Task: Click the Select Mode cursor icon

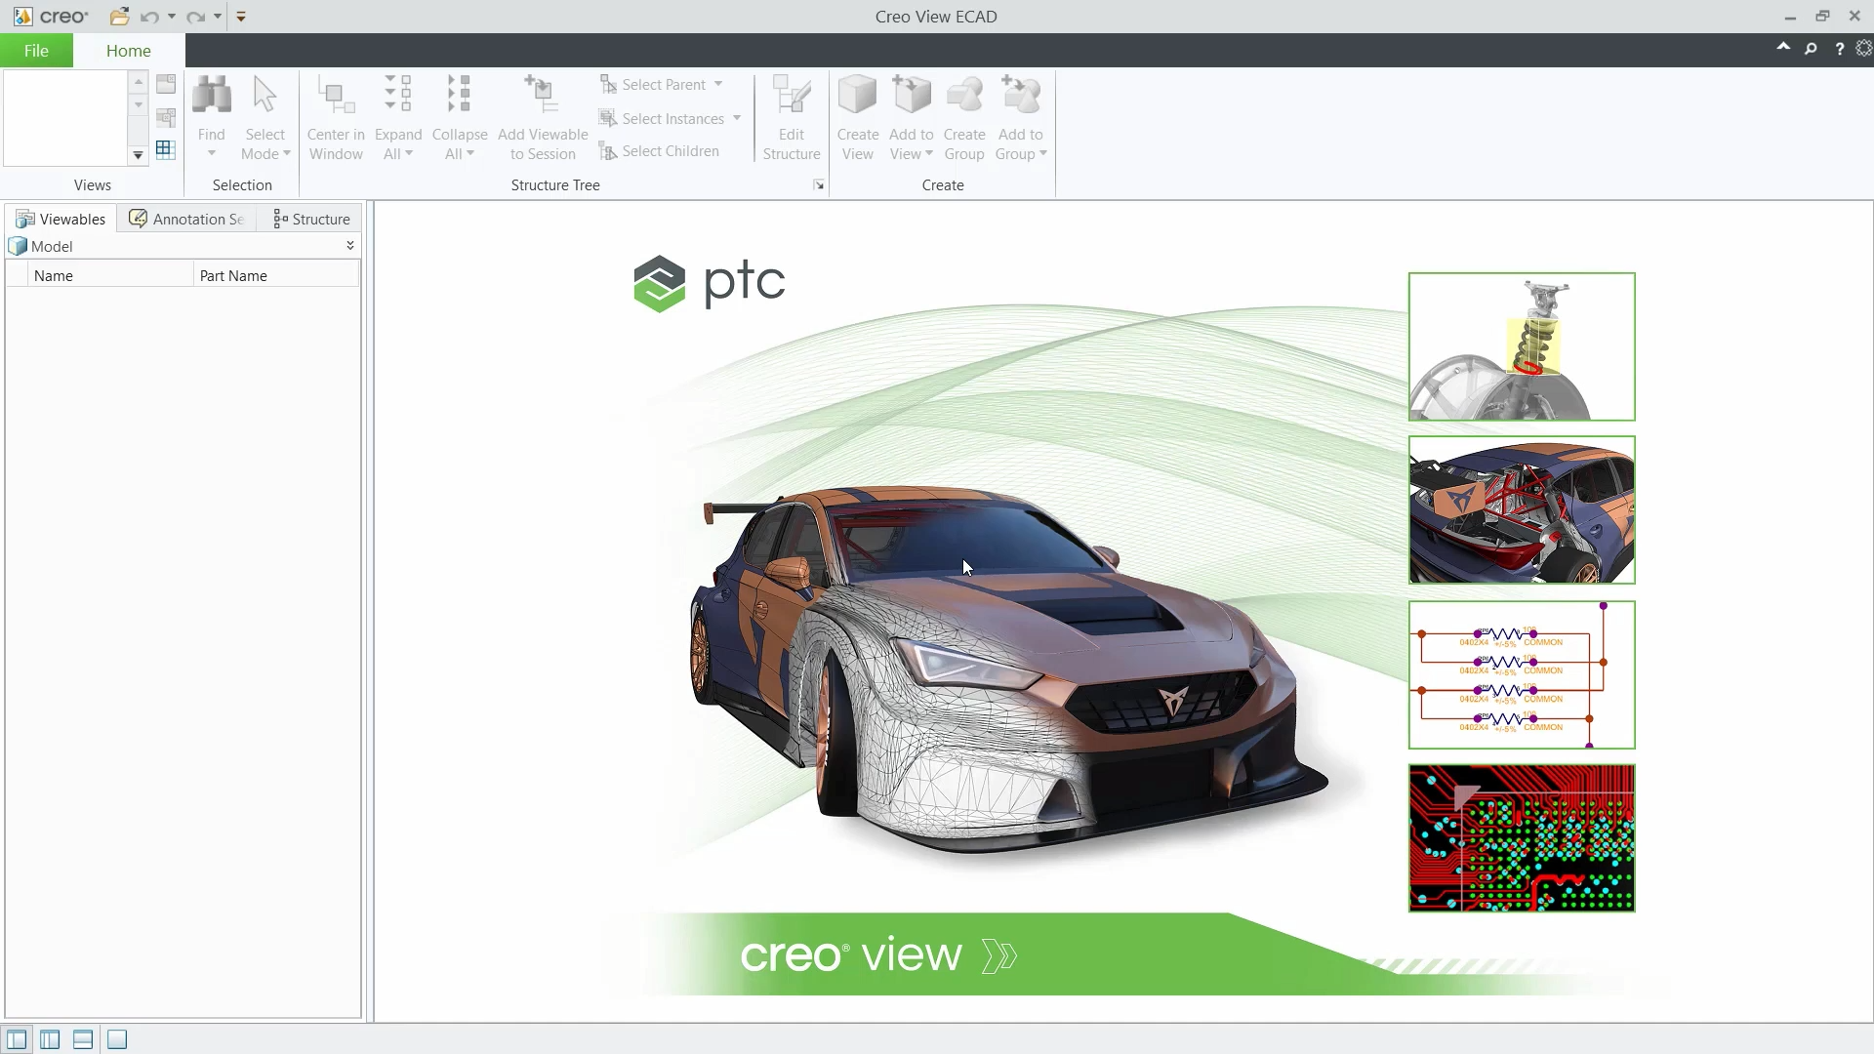Action: pos(265,96)
